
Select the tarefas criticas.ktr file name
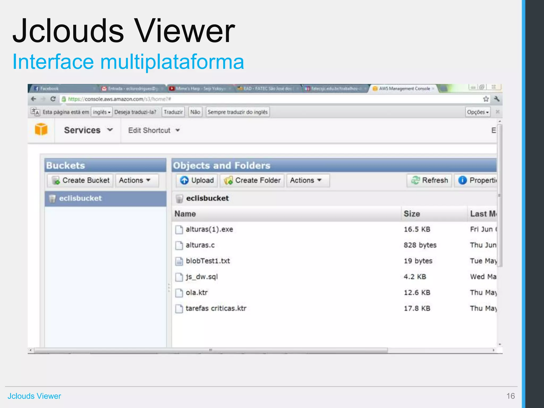point(216,309)
